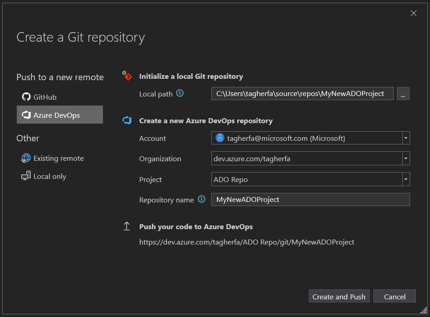Click the Azure DevOps section header icon

tap(127, 120)
